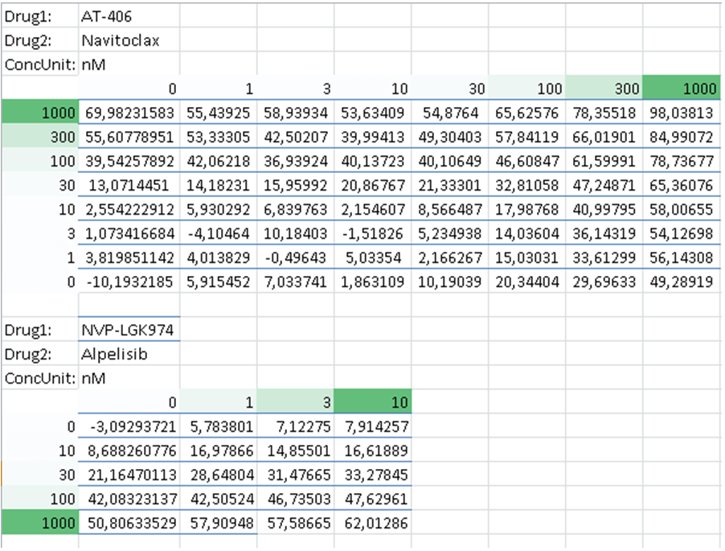Select the cell with 50,80633529

click(129, 524)
